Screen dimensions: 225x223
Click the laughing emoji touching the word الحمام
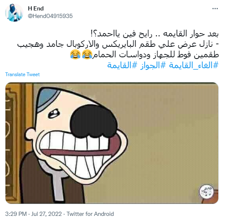87,54
